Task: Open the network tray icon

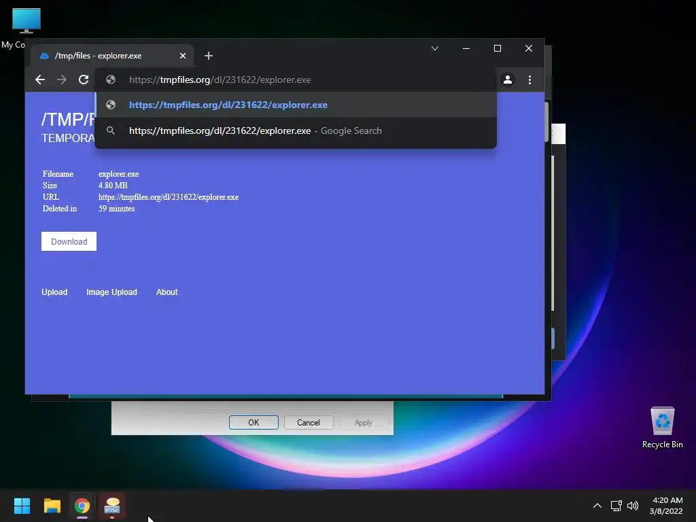Action: [616, 506]
